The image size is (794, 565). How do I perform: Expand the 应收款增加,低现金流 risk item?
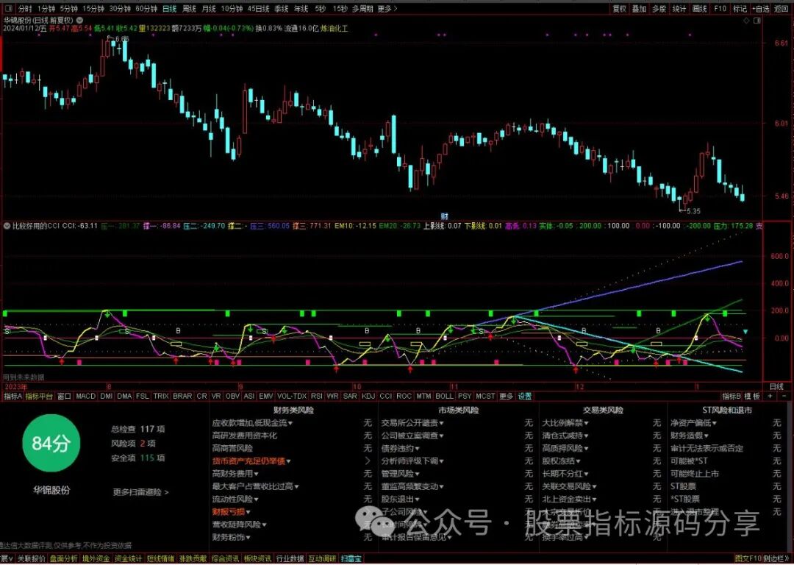pos(252,422)
